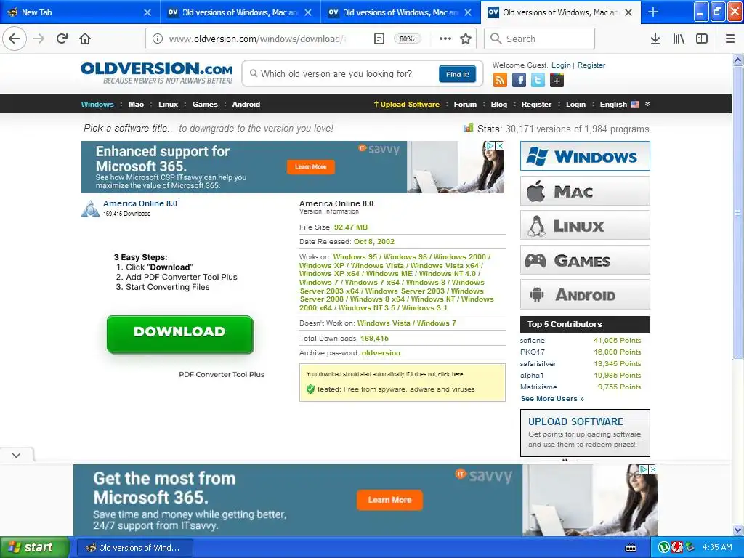Click the browser Search box
Screen dimensions: 744x558
(x=539, y=39)
